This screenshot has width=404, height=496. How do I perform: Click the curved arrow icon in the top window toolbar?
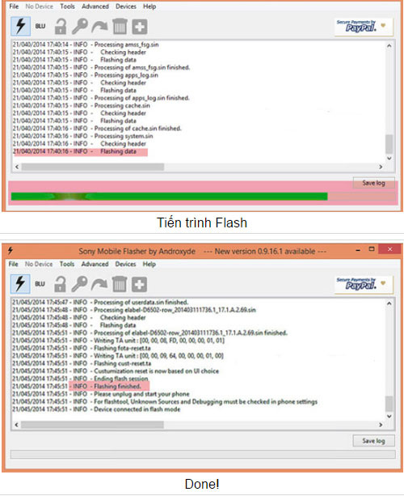[x=99, y=27]
